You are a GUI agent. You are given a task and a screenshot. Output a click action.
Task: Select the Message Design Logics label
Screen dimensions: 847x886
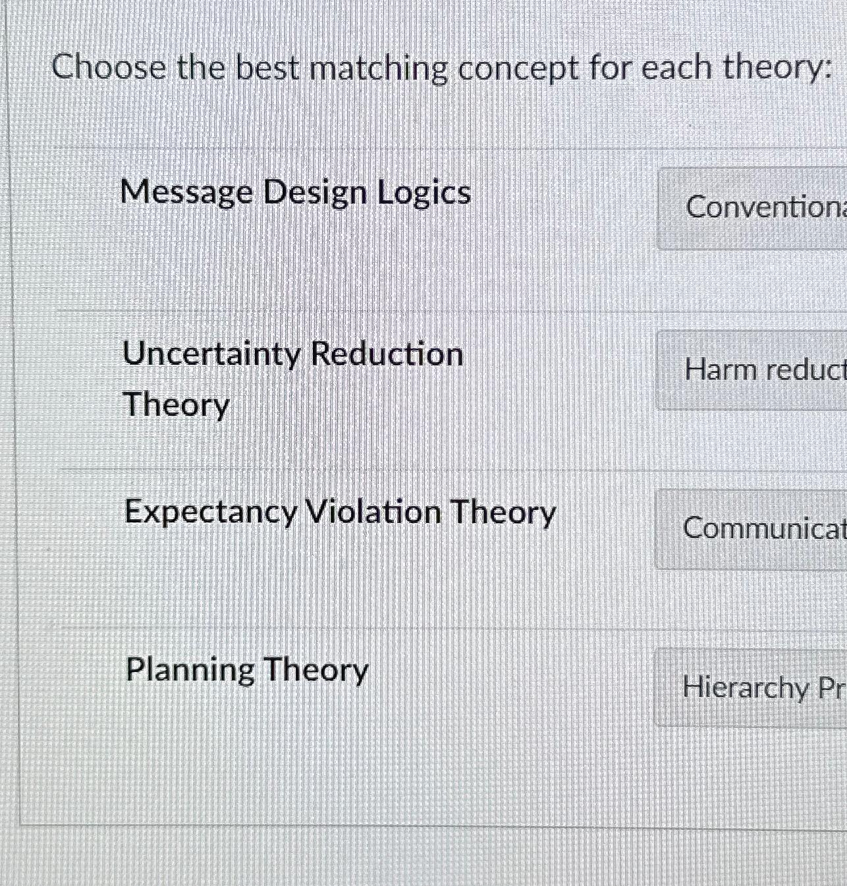click(296, 192)
